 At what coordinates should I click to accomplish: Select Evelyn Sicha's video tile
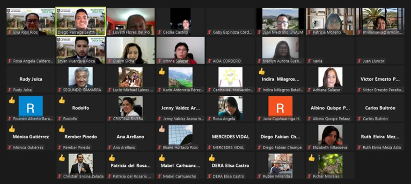pos(131,50)
